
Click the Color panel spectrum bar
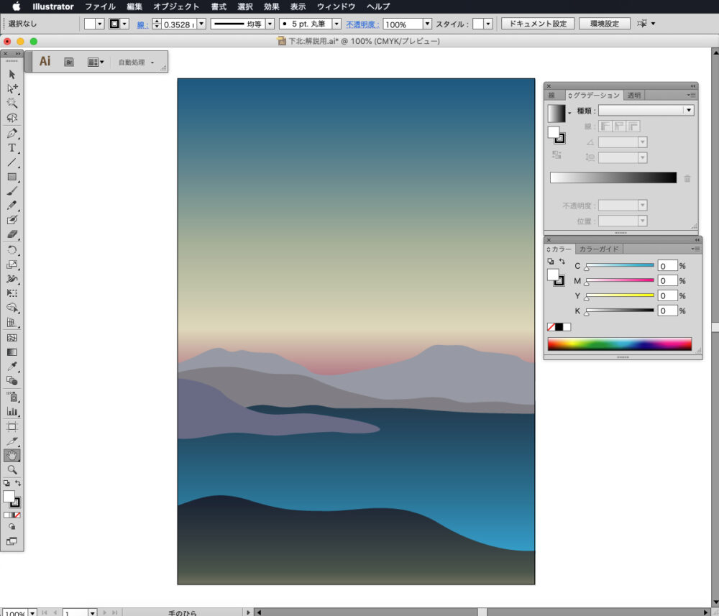pyautogui.click(x=619, y=344)
